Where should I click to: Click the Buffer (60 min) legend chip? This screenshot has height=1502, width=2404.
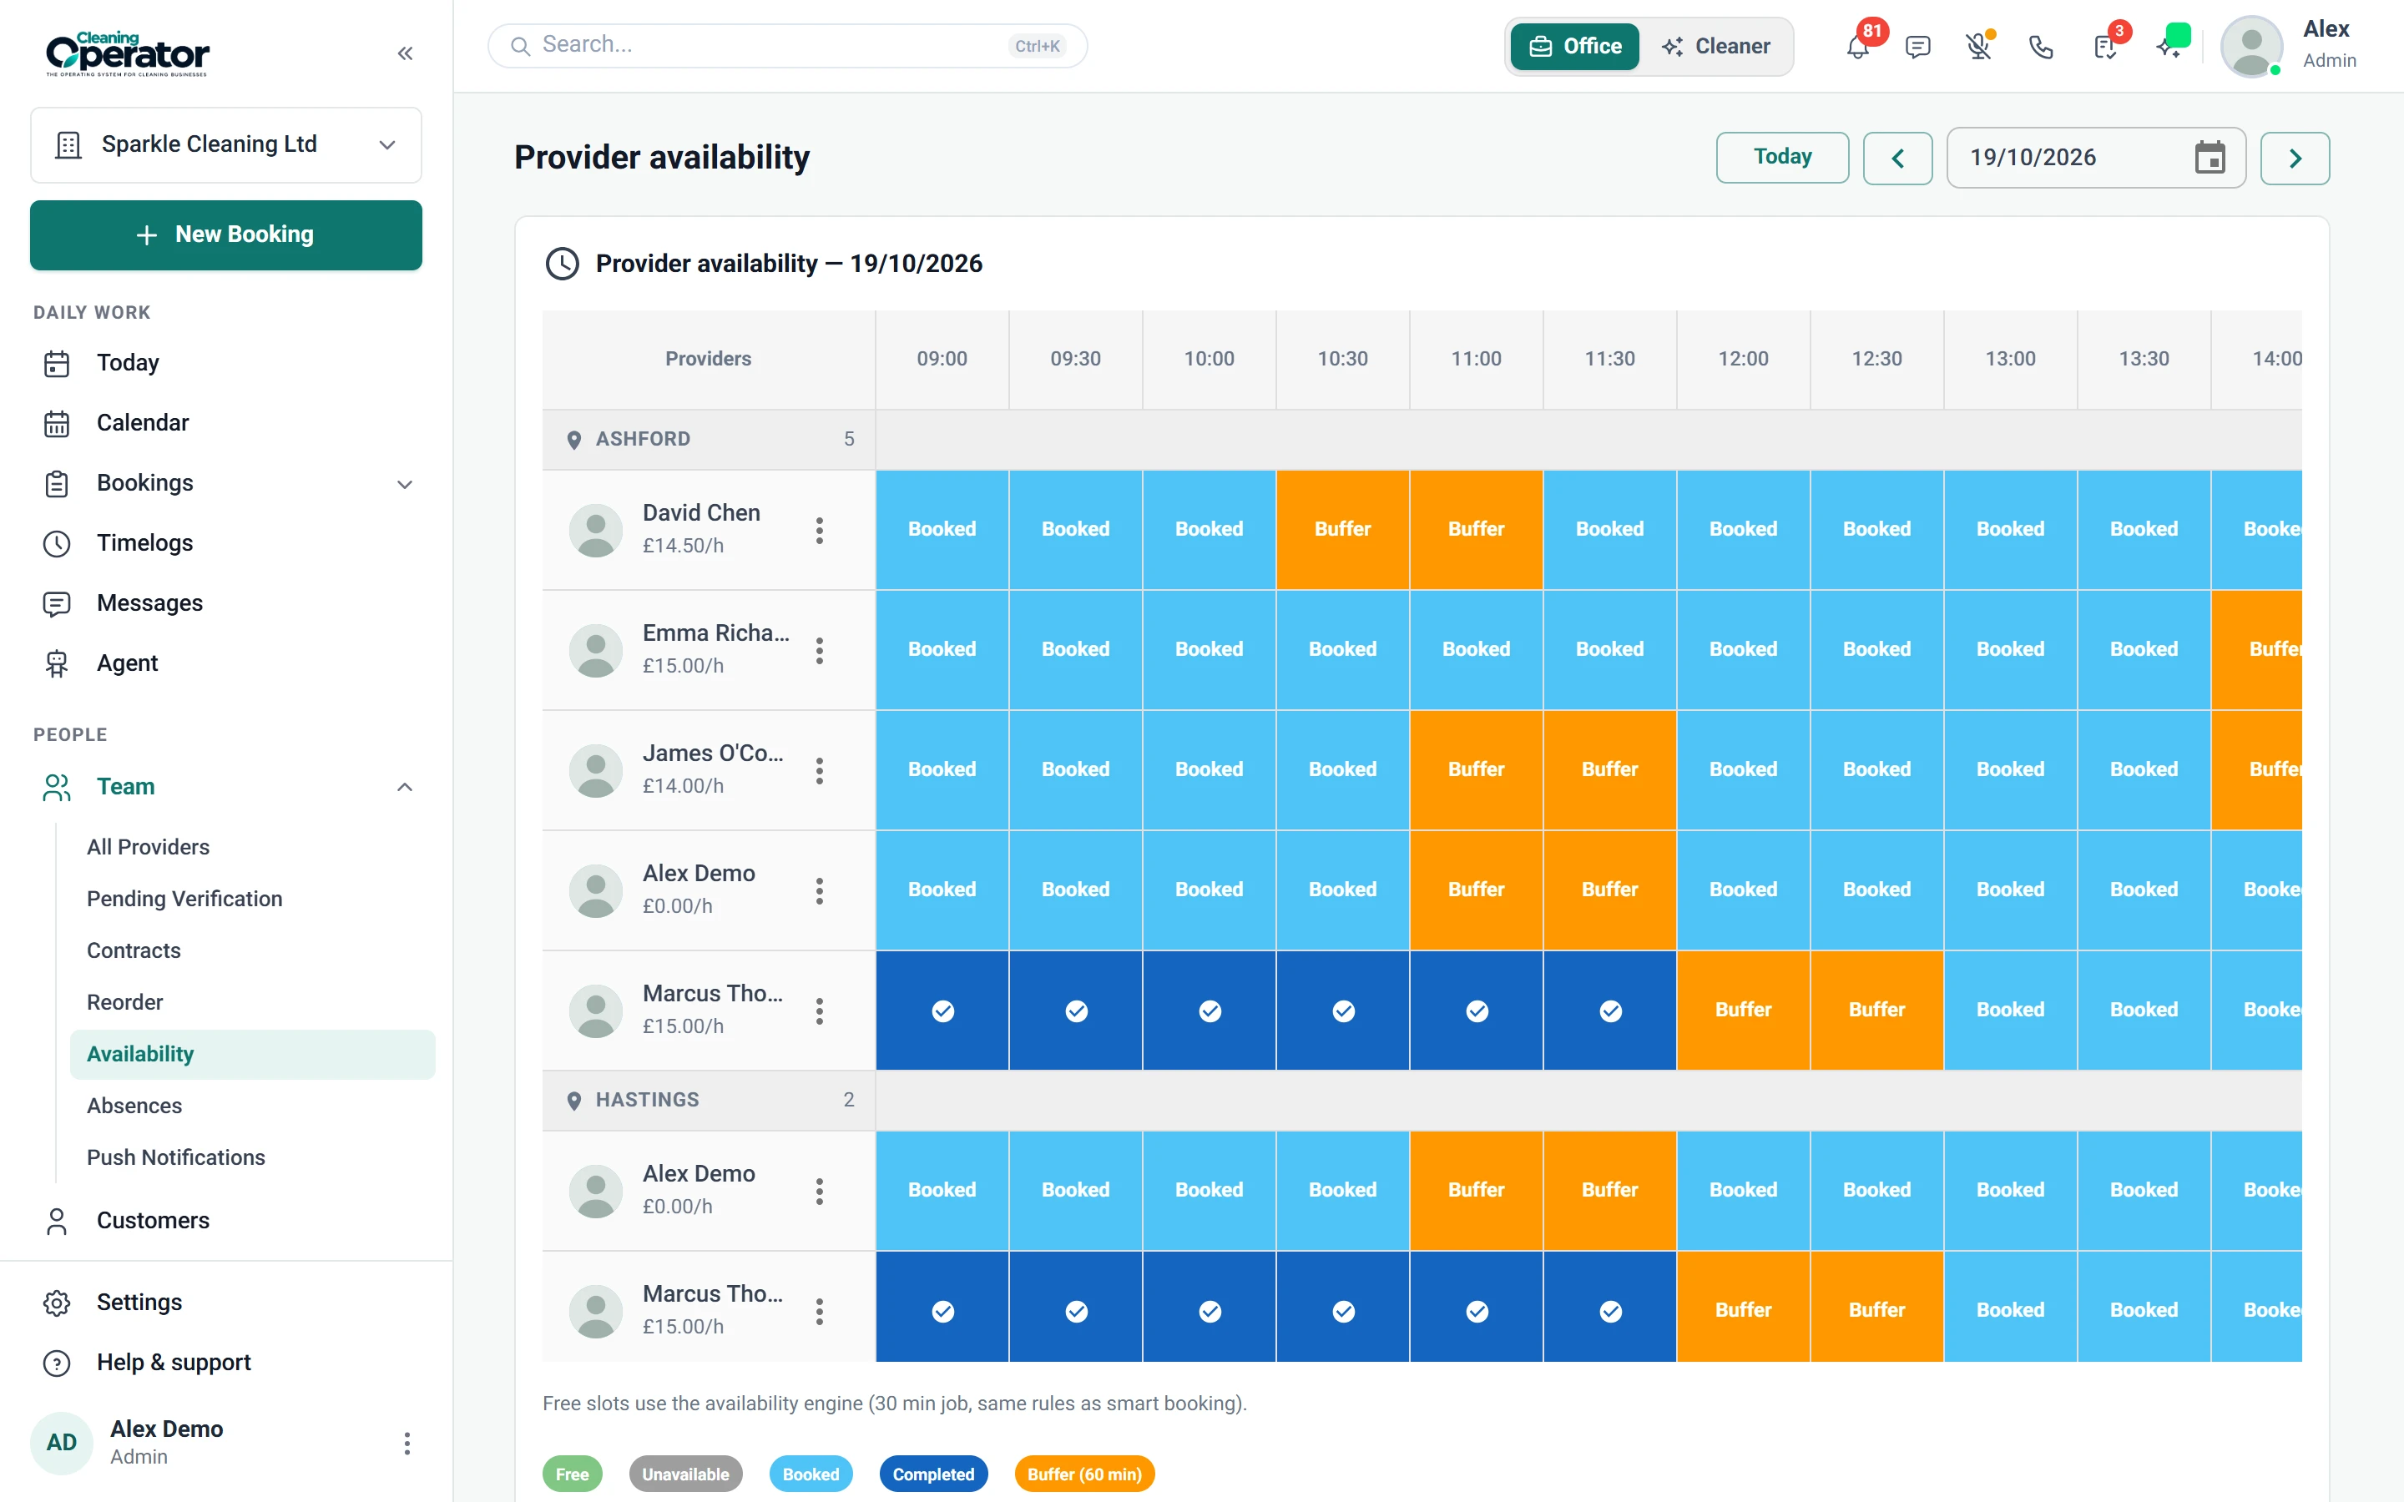[1083, 1474]
